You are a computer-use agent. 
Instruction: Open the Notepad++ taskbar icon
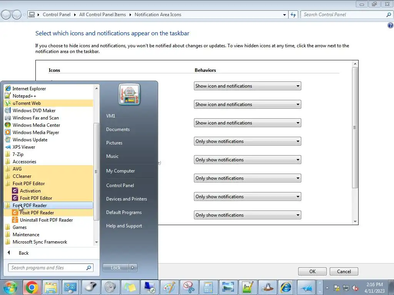[247, 287]
